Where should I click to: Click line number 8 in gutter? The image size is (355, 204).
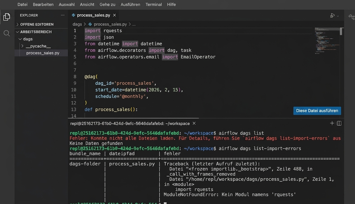[75, 77]
